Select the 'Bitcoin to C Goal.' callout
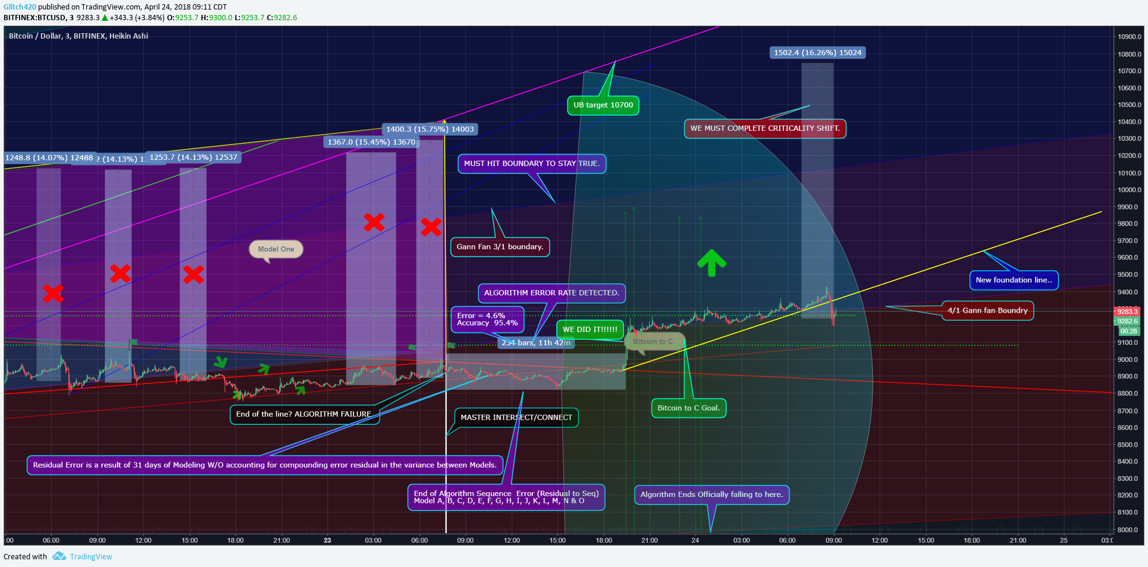The image size is (1148, 567). pyautogui.click(x=688, y=408)
